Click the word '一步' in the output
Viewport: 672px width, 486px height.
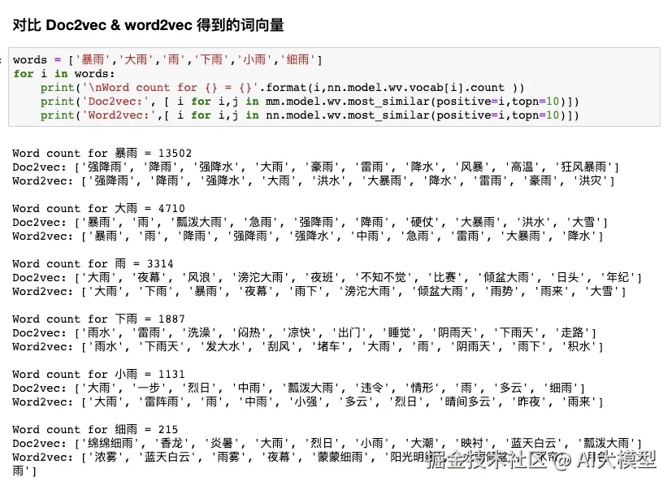[149, 388]
